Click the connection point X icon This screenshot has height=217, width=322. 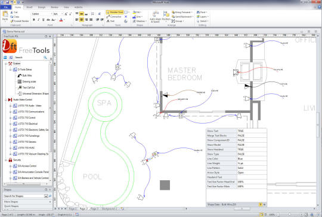[x=126, y=17]
